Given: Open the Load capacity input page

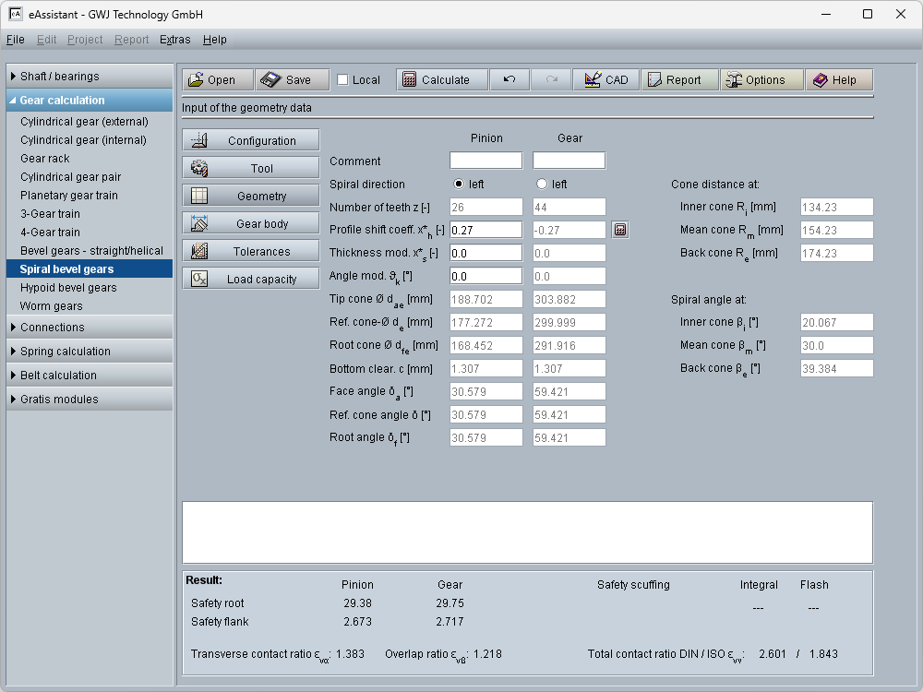Looking at the screenshot, I should click(250, 280).
